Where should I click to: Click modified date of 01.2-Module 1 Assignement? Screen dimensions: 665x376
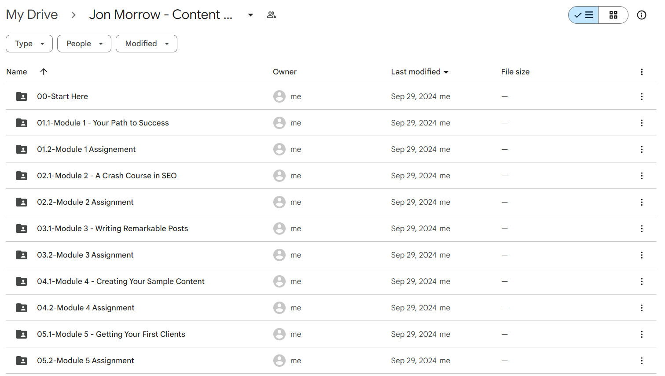(414, 149)
